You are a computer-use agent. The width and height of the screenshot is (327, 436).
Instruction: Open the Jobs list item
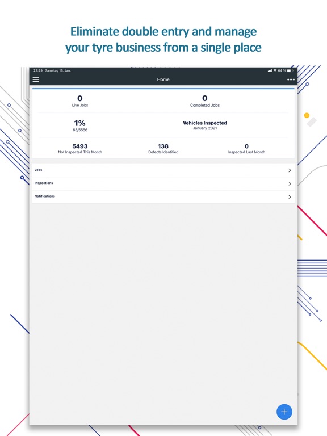163,170
